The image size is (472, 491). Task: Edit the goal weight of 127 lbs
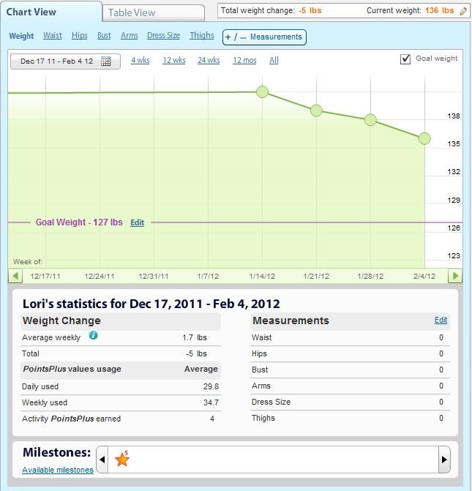click(x=137, y=222)
